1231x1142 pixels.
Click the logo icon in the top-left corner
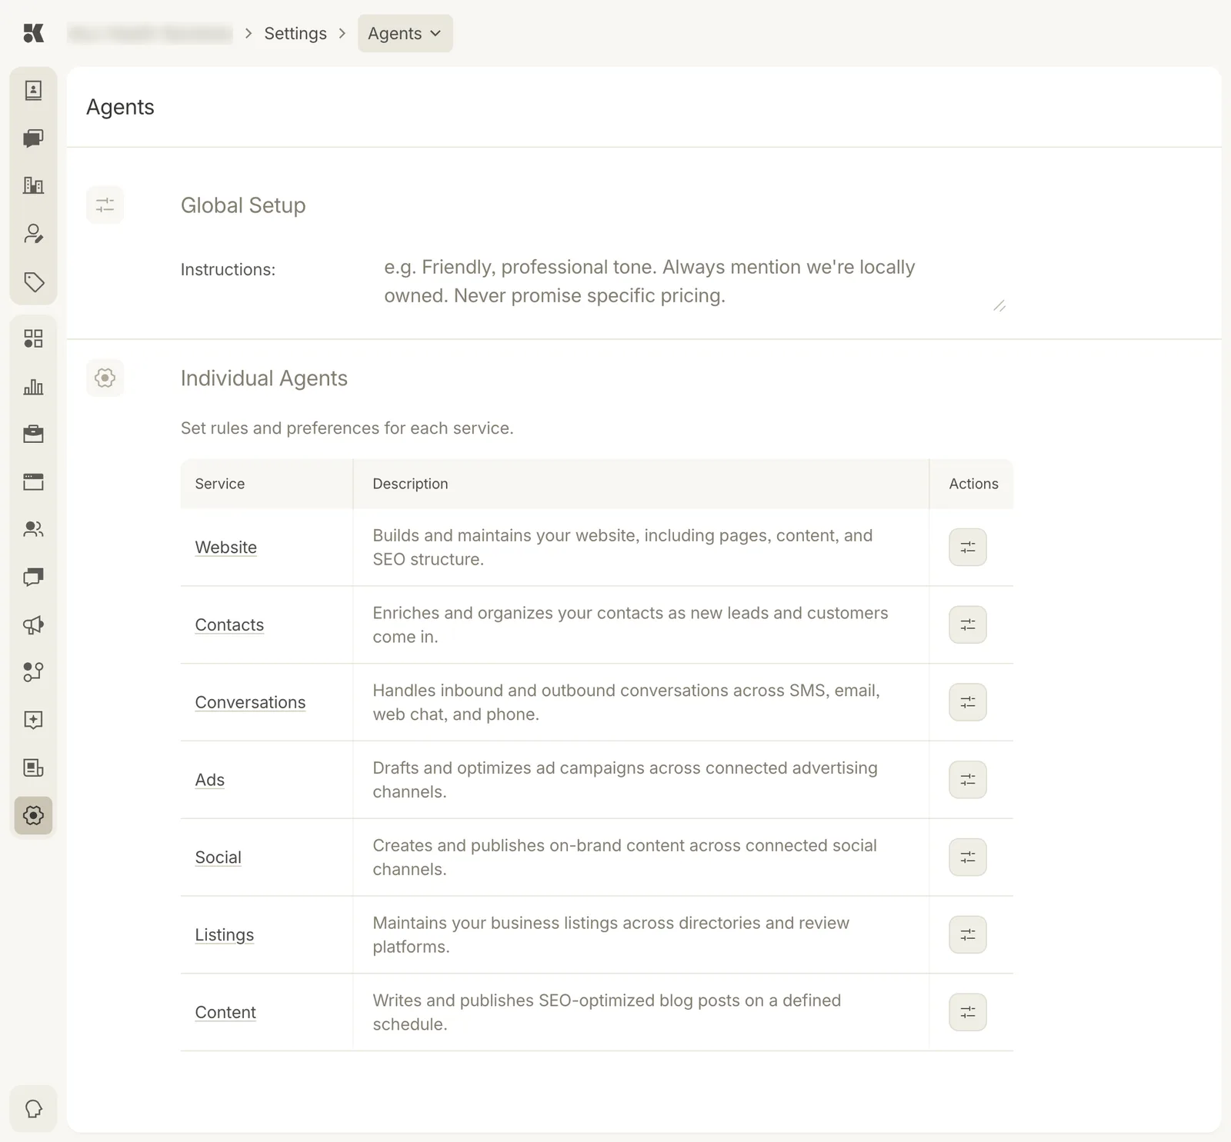pyautogui.click(x=33, y=33)
